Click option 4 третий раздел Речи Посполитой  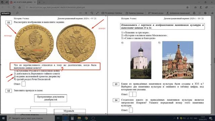click(x=32, y=79)
